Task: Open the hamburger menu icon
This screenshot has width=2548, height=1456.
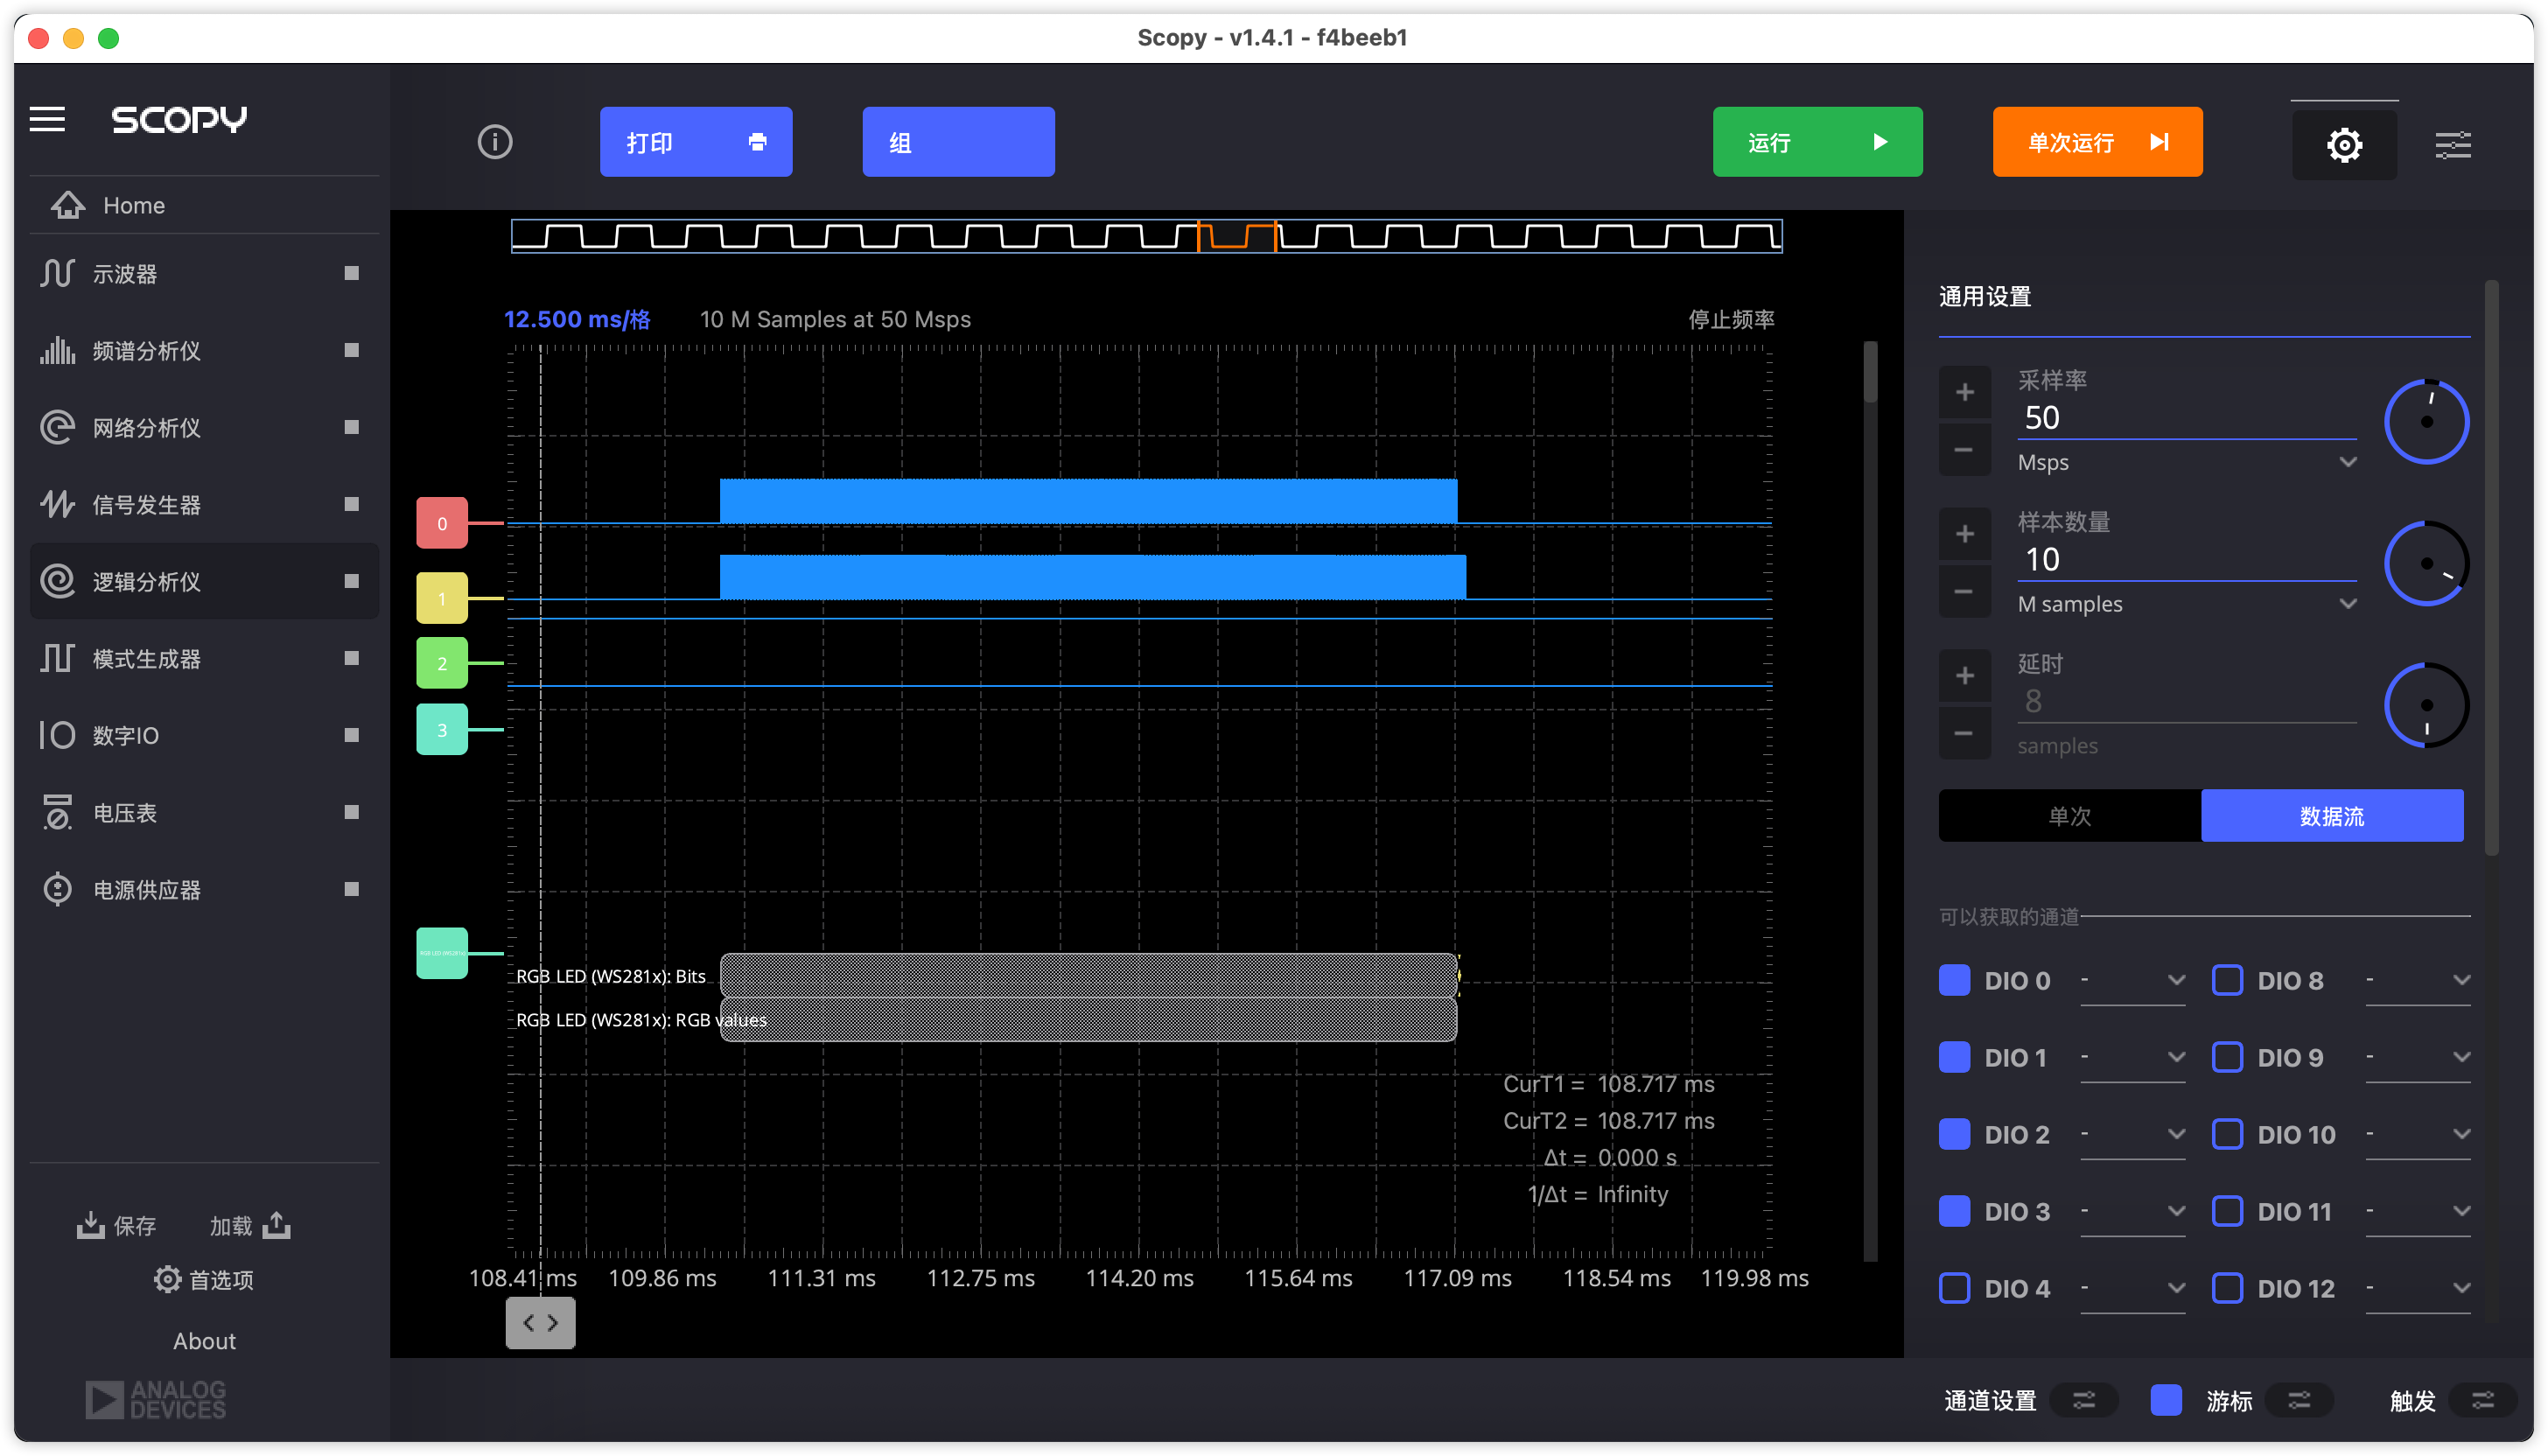Action: [47, 120]
